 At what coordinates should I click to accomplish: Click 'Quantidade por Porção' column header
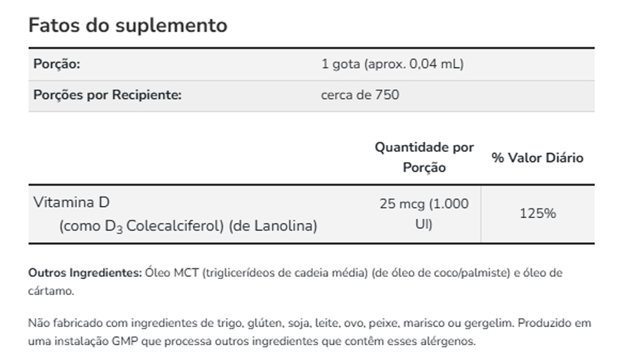click(424, 157)
